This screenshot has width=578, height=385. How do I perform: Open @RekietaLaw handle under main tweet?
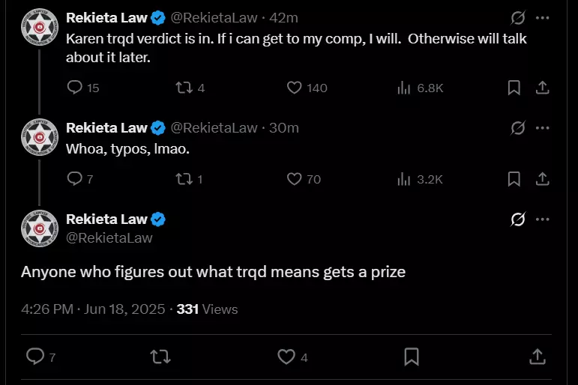pos(109,238)
